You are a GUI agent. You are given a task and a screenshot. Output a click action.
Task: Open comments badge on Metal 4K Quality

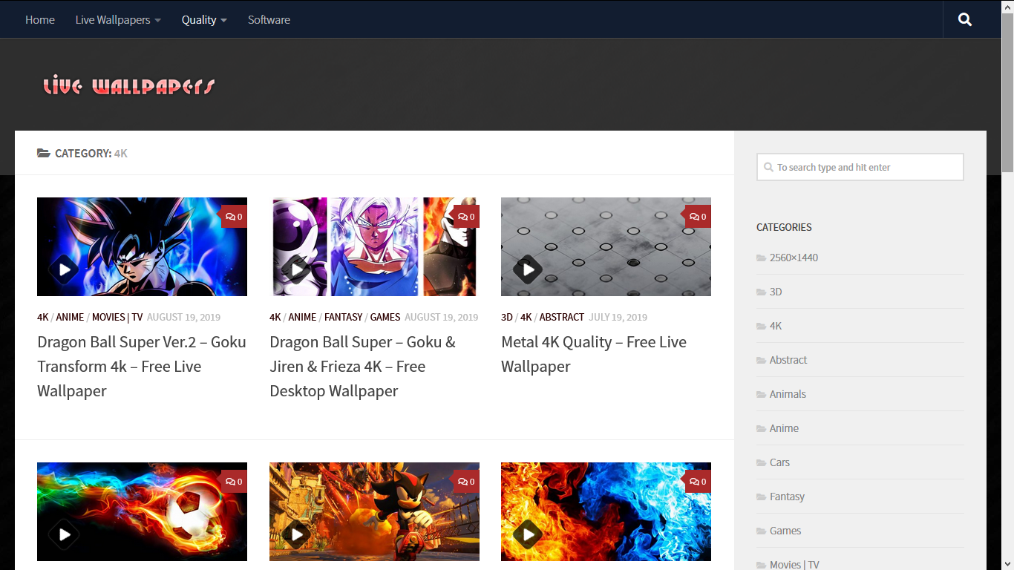click(x=698, y=217)
